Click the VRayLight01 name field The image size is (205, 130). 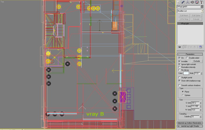189,6
